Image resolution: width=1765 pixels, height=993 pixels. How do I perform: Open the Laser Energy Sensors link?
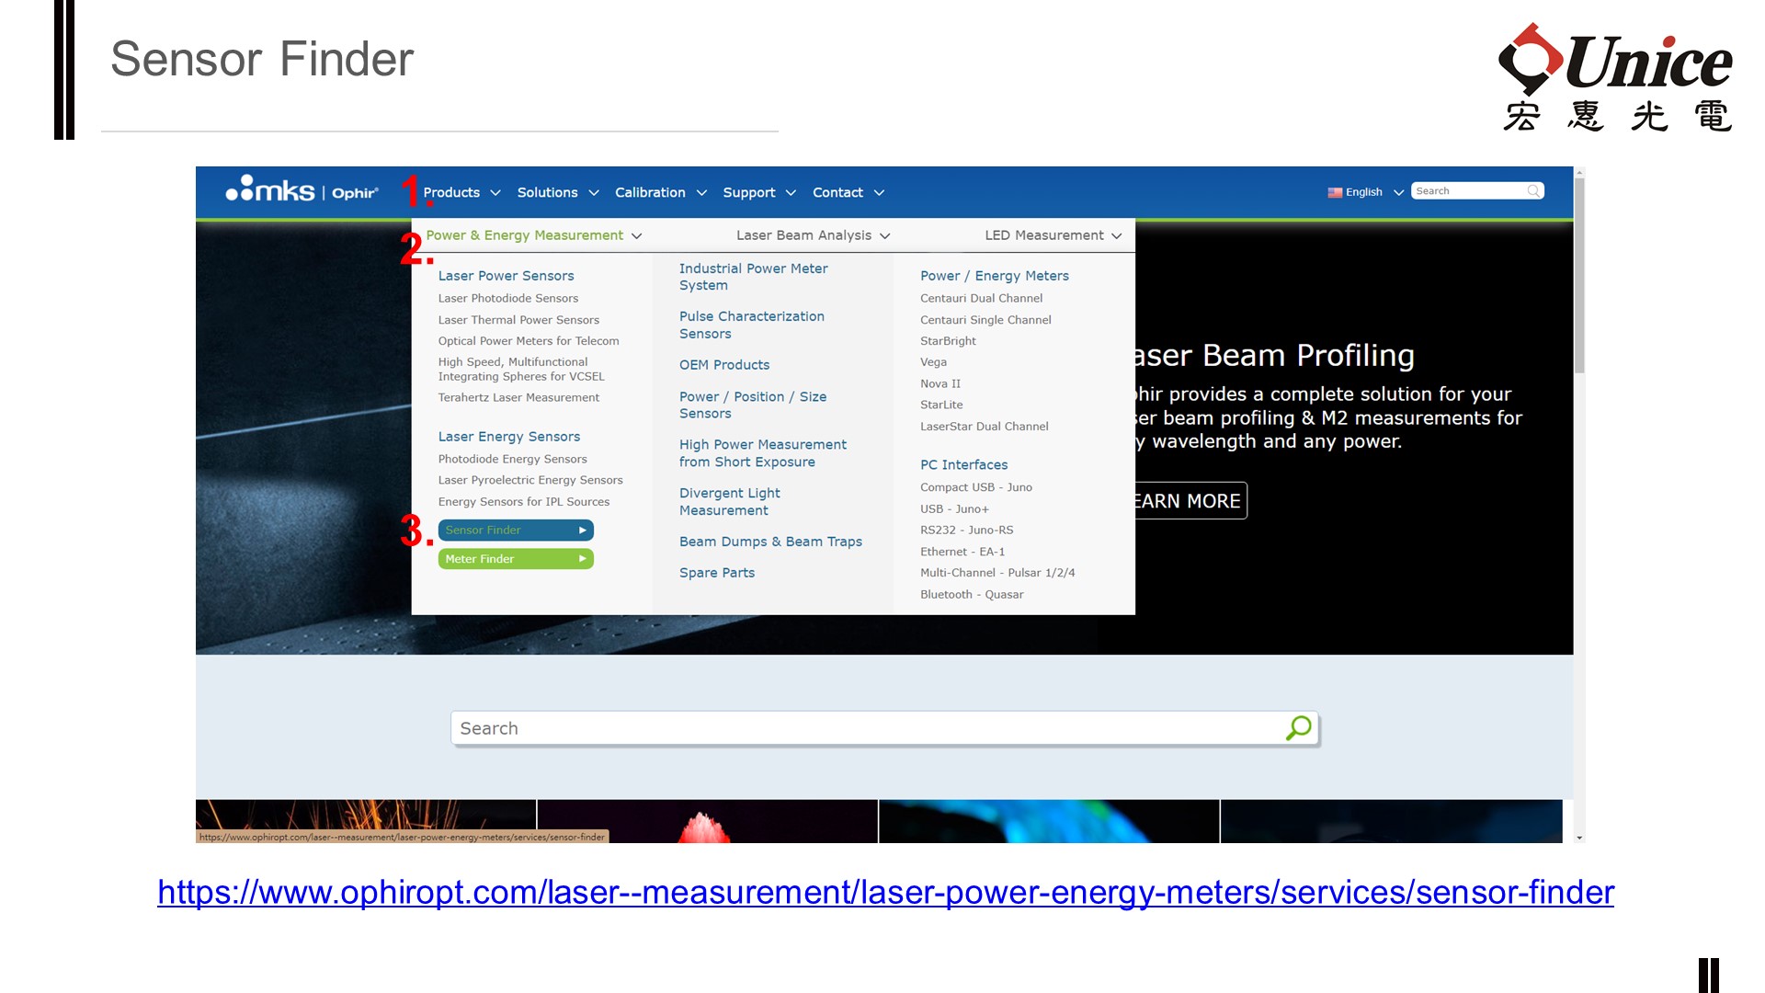[x=509, y=437]
